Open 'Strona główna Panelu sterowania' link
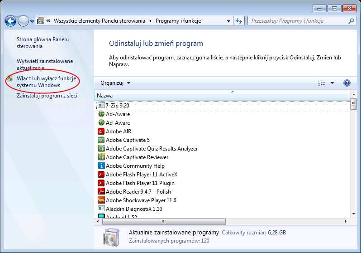The height and width of the screenshot is (253, 361). tap(43, 43)
